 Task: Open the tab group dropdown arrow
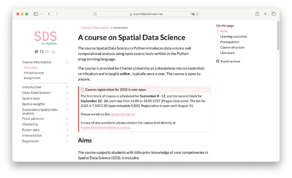[42, 14]
